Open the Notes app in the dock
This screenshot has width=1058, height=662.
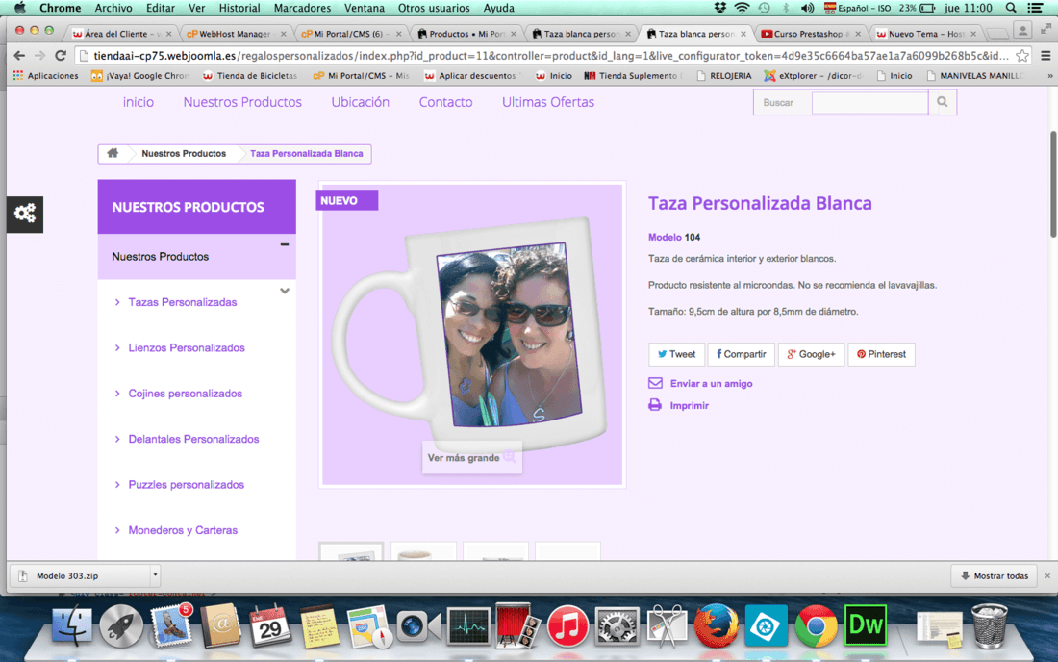tap(319, 627)
